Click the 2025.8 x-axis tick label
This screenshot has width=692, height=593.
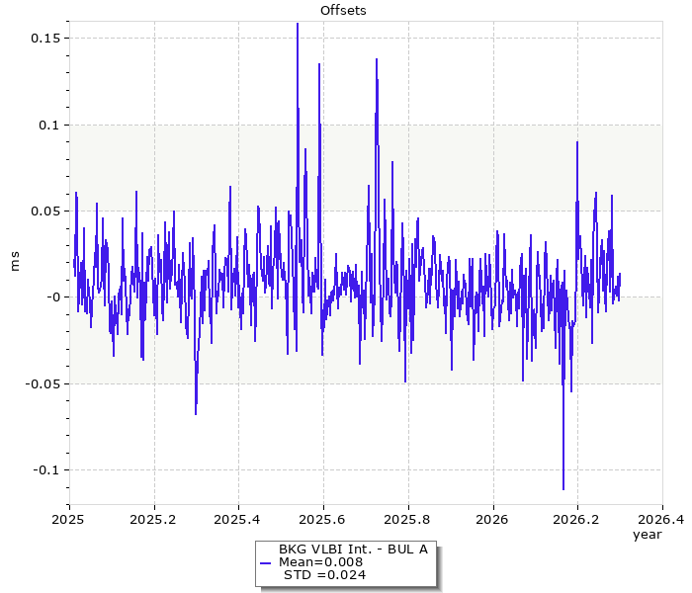(x=408, y=519)
